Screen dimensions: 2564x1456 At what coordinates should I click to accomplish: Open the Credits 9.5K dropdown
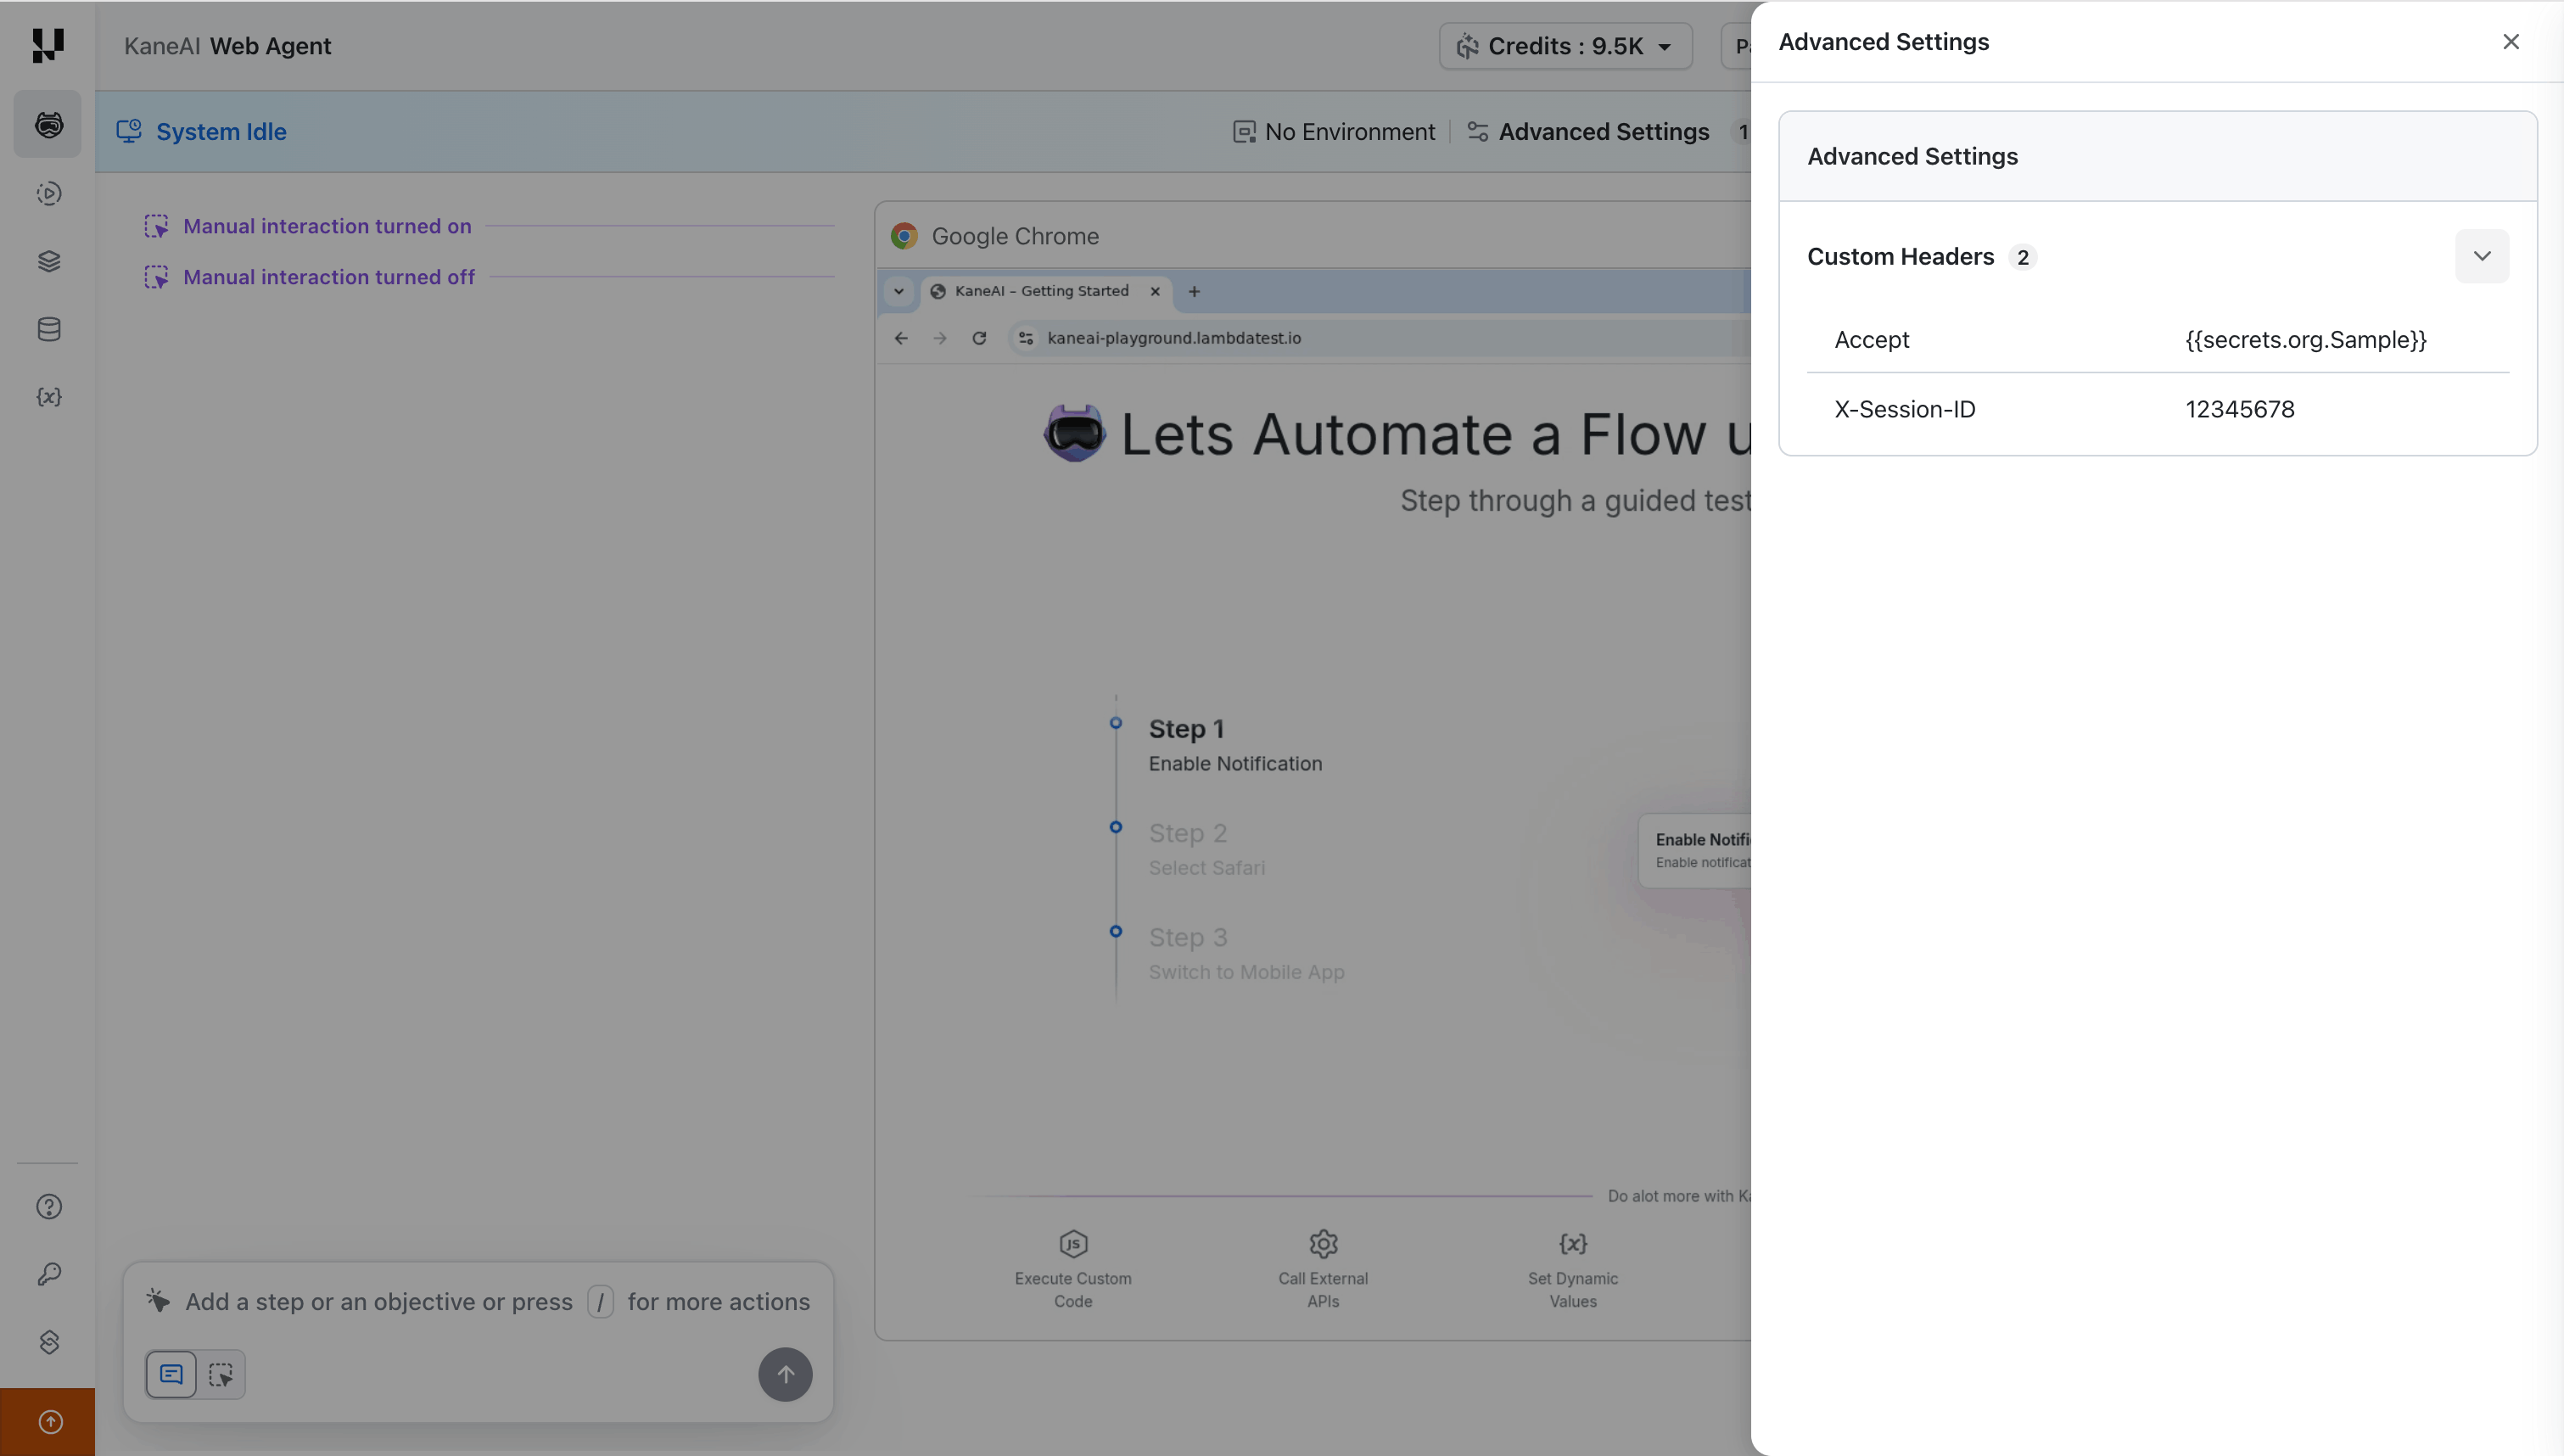coord(1565,46)
